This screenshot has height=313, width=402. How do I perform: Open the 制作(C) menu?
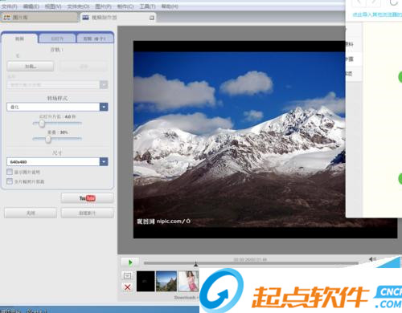[x=125, y=6]
